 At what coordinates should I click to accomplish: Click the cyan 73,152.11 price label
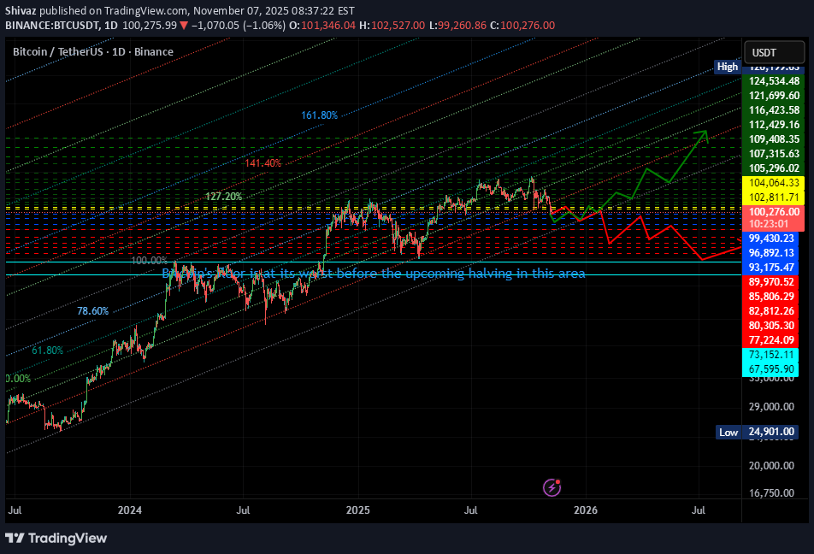click(771, 355)
